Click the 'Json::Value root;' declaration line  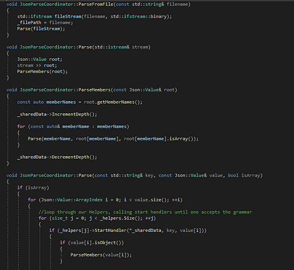[x=40, y=60]
